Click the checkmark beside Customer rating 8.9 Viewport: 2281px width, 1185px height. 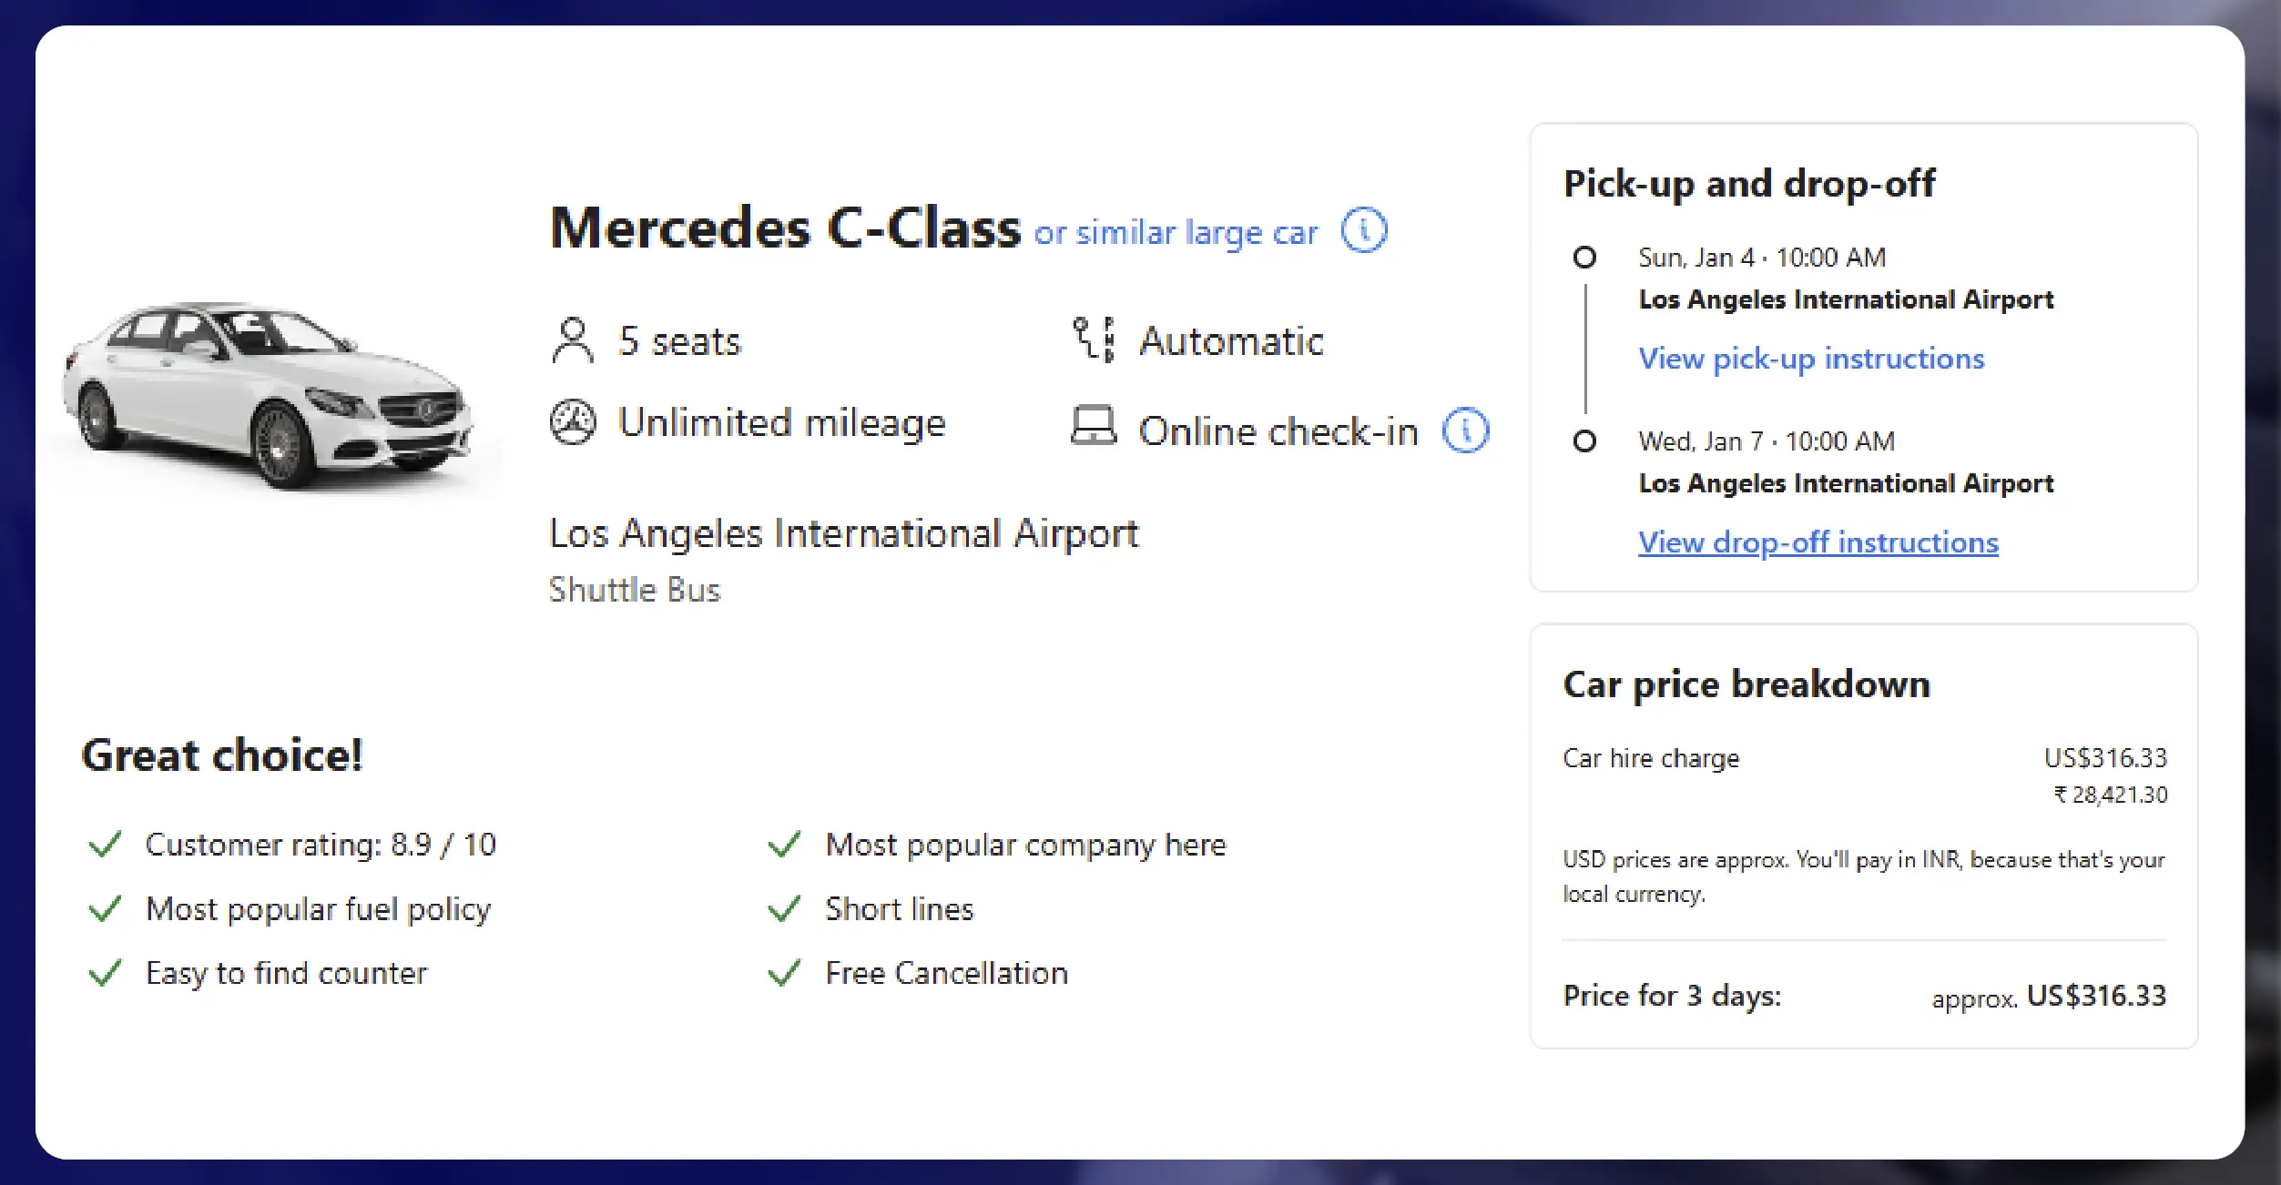pos(106,845)
